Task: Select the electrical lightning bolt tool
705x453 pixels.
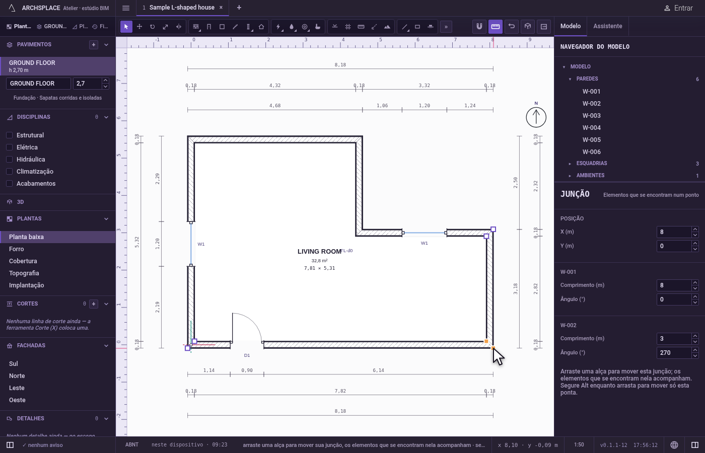Action: point(278,27)
